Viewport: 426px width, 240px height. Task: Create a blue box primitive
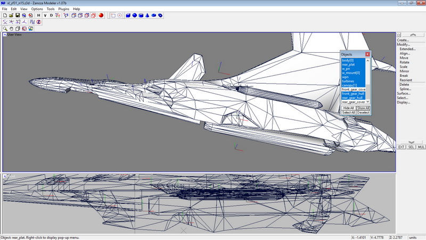128,15
